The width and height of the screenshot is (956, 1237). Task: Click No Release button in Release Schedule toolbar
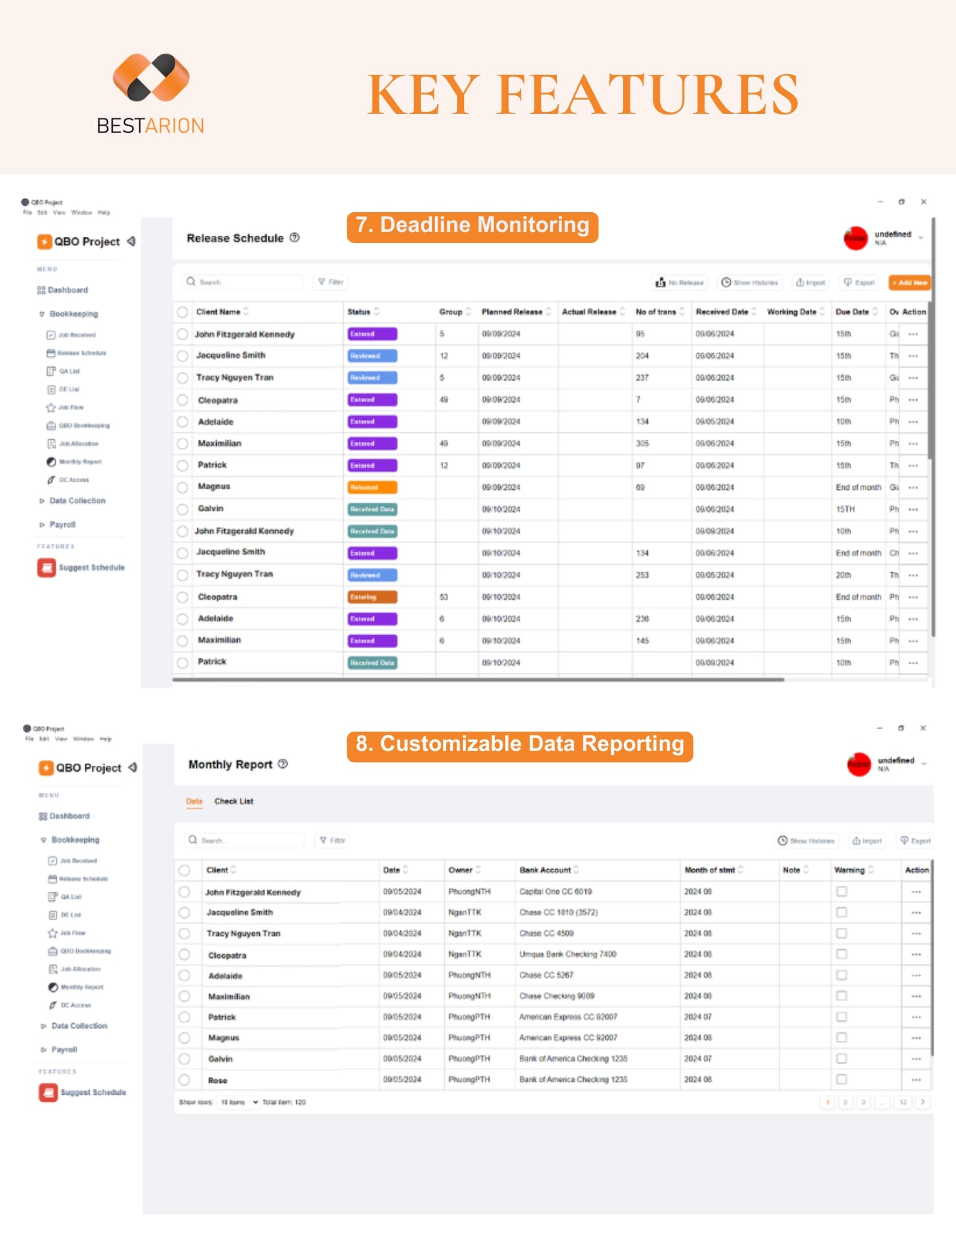point(679,283)
